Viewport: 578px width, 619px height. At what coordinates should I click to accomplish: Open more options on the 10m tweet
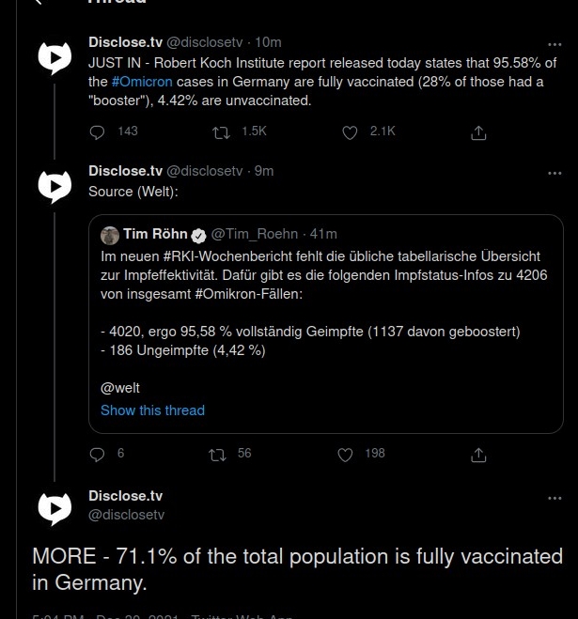point(555,44)
